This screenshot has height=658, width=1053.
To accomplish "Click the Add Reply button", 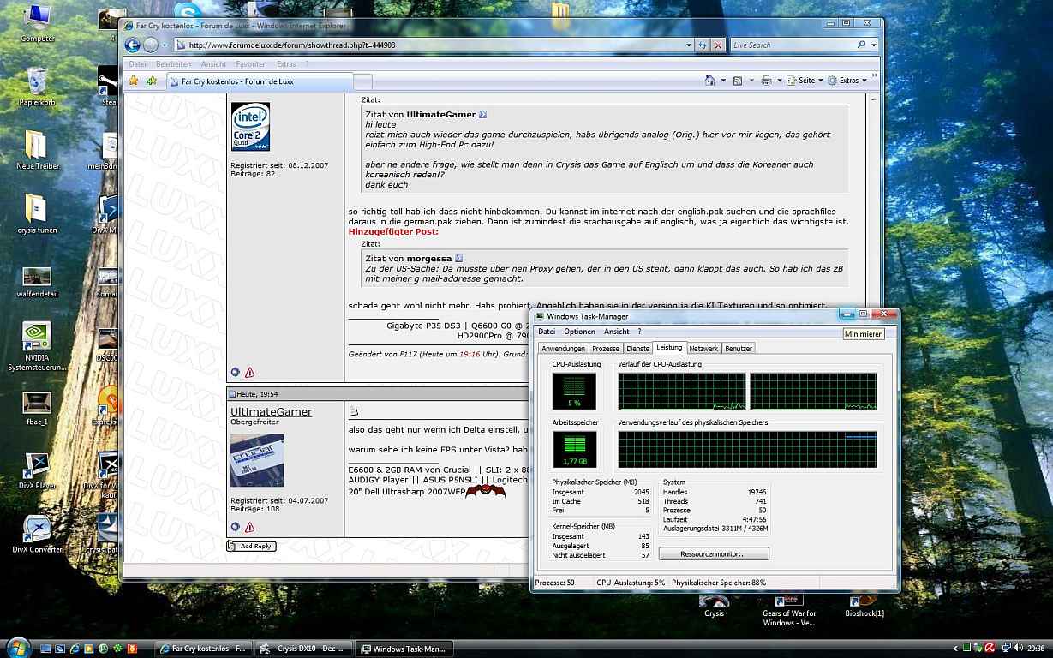I will 251,546.
